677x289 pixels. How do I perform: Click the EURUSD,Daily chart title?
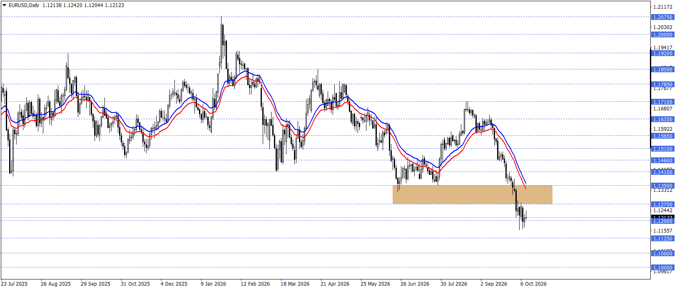24,5
